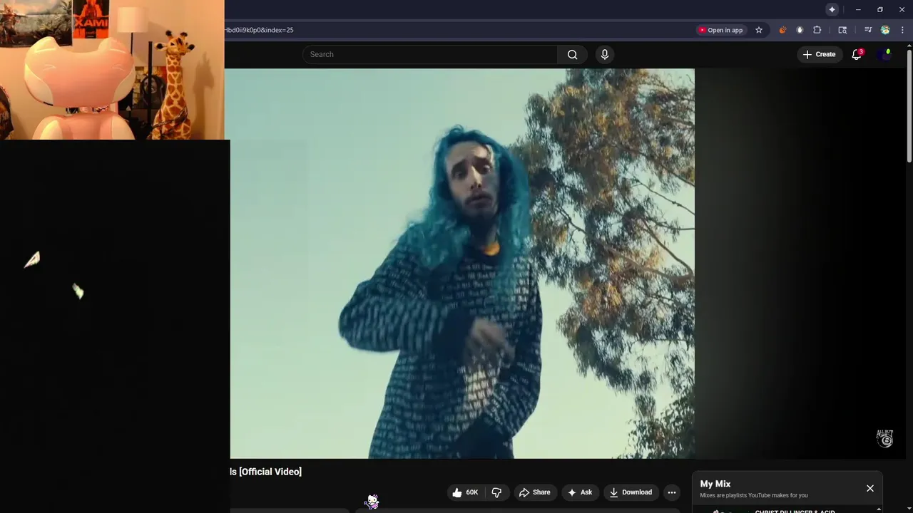Open the Chrome profile avatar
The height and width of the screenshot is (513, 913).
pyautogui.click(x=885, y=30)
